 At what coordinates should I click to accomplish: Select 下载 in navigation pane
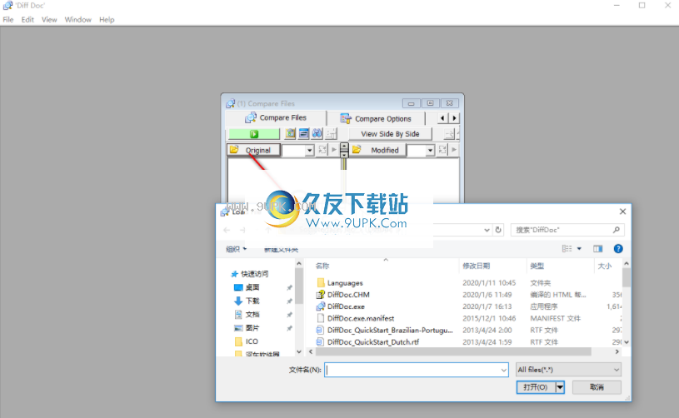pos(252,301)
